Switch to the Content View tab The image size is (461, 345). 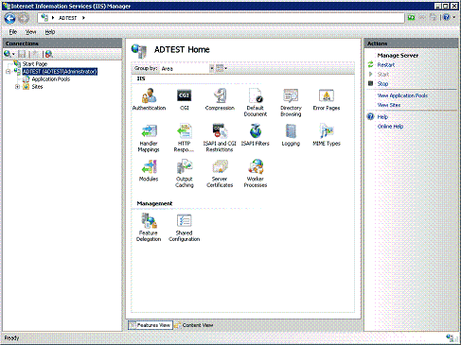pos(194,325)
